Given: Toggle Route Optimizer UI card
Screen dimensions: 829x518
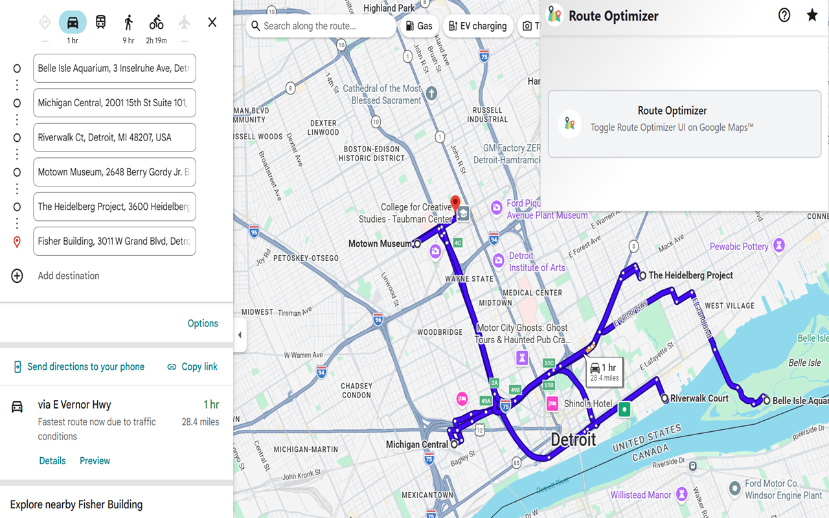Looking at the screenshot, I should tap(685, 124).
